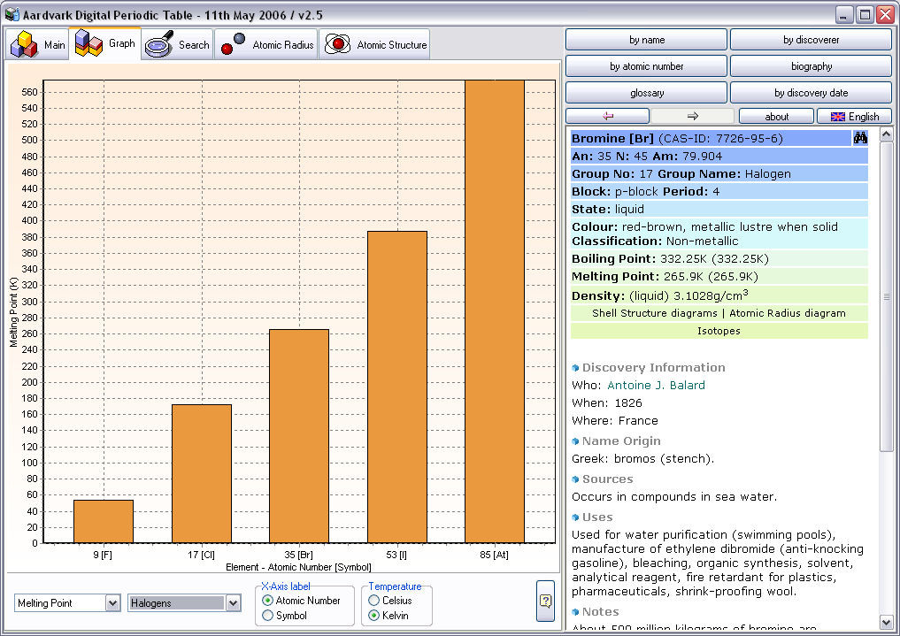Click the Iodine bar in the graph
The width and height of the screenshot is (900, 636).
pos(397,387)
